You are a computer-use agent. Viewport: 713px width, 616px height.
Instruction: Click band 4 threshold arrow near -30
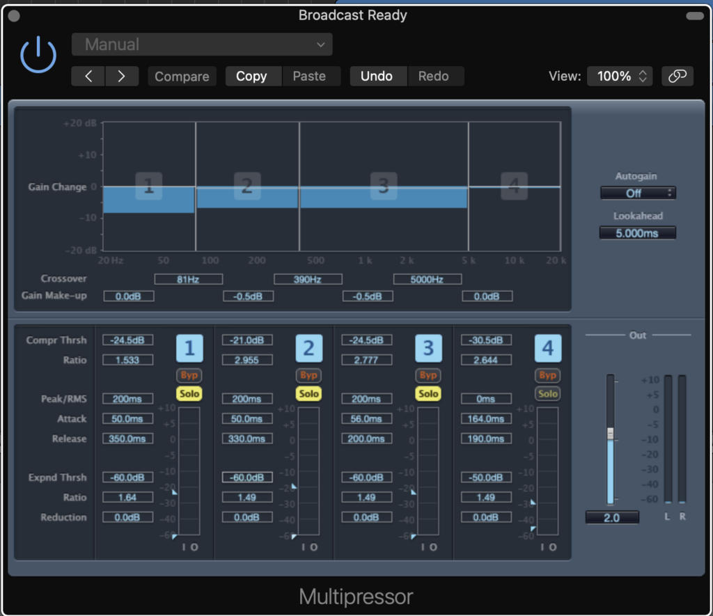pyautogui.click(x=533, y=503)
